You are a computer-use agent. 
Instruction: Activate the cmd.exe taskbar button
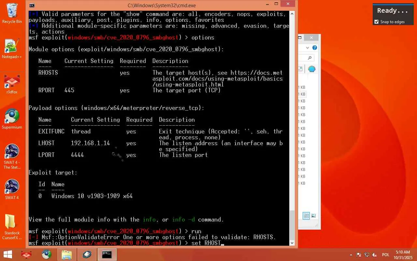tap(107, 254)
